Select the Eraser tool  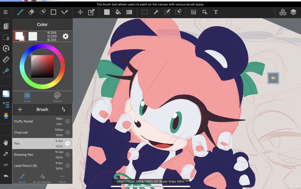31,12
